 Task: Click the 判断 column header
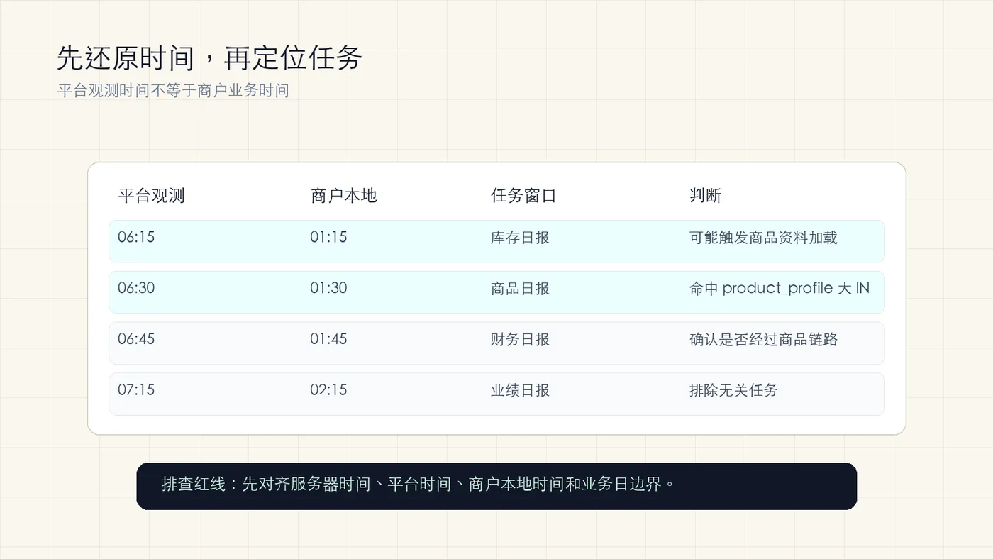[706, 196]
